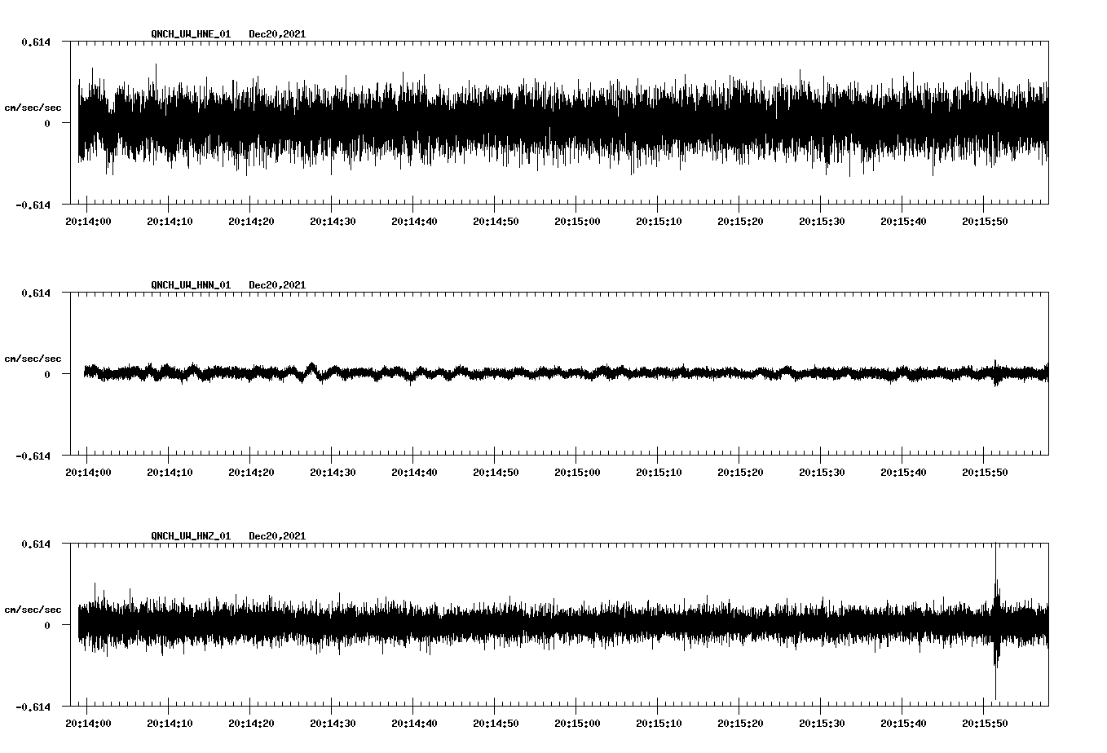
Task: Click the 0.614 upper limit on the HNN axis
Action: [36, 293]
